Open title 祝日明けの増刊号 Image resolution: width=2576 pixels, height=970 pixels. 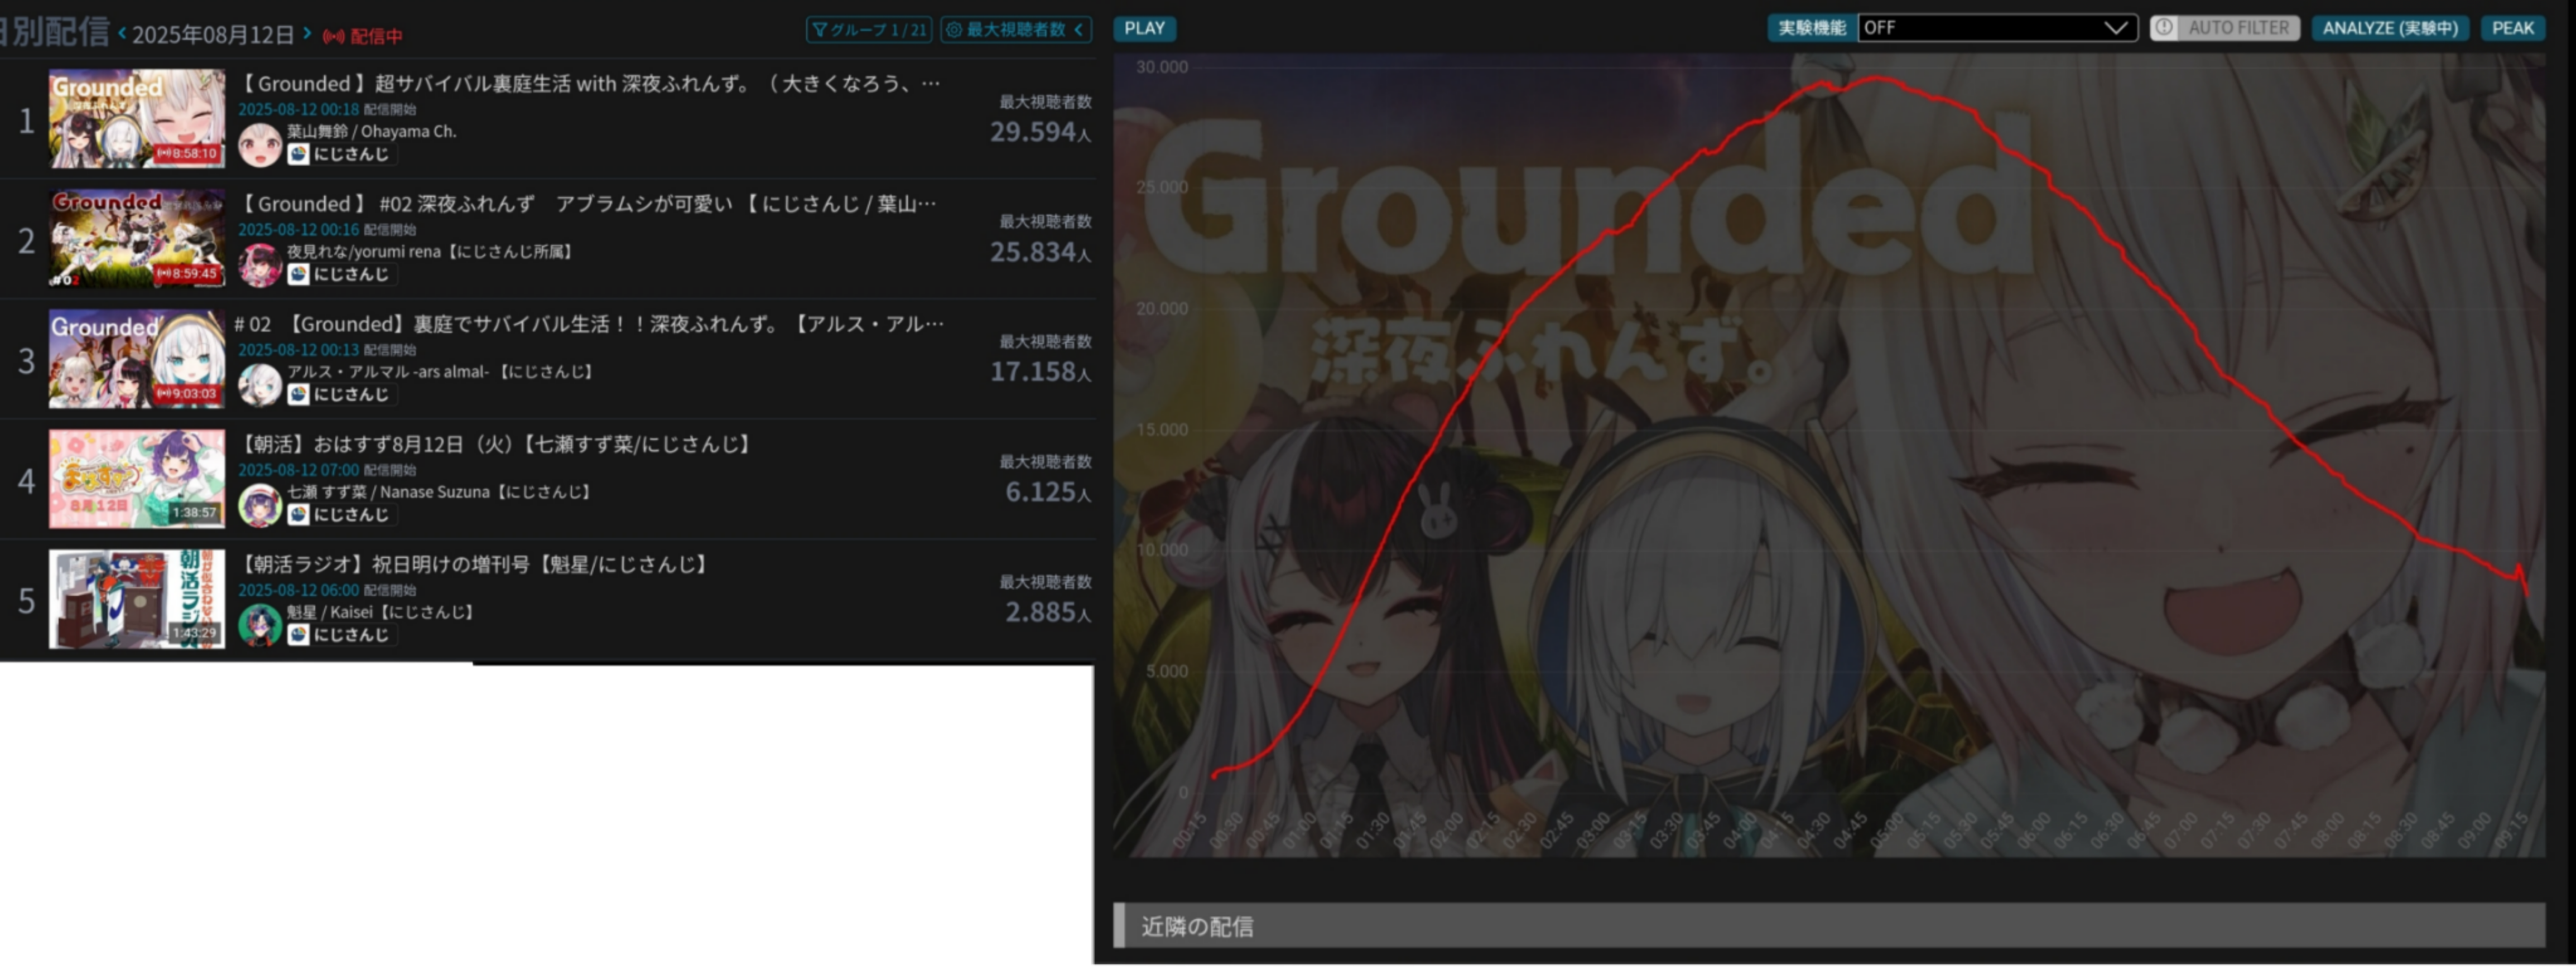(475, 564)
